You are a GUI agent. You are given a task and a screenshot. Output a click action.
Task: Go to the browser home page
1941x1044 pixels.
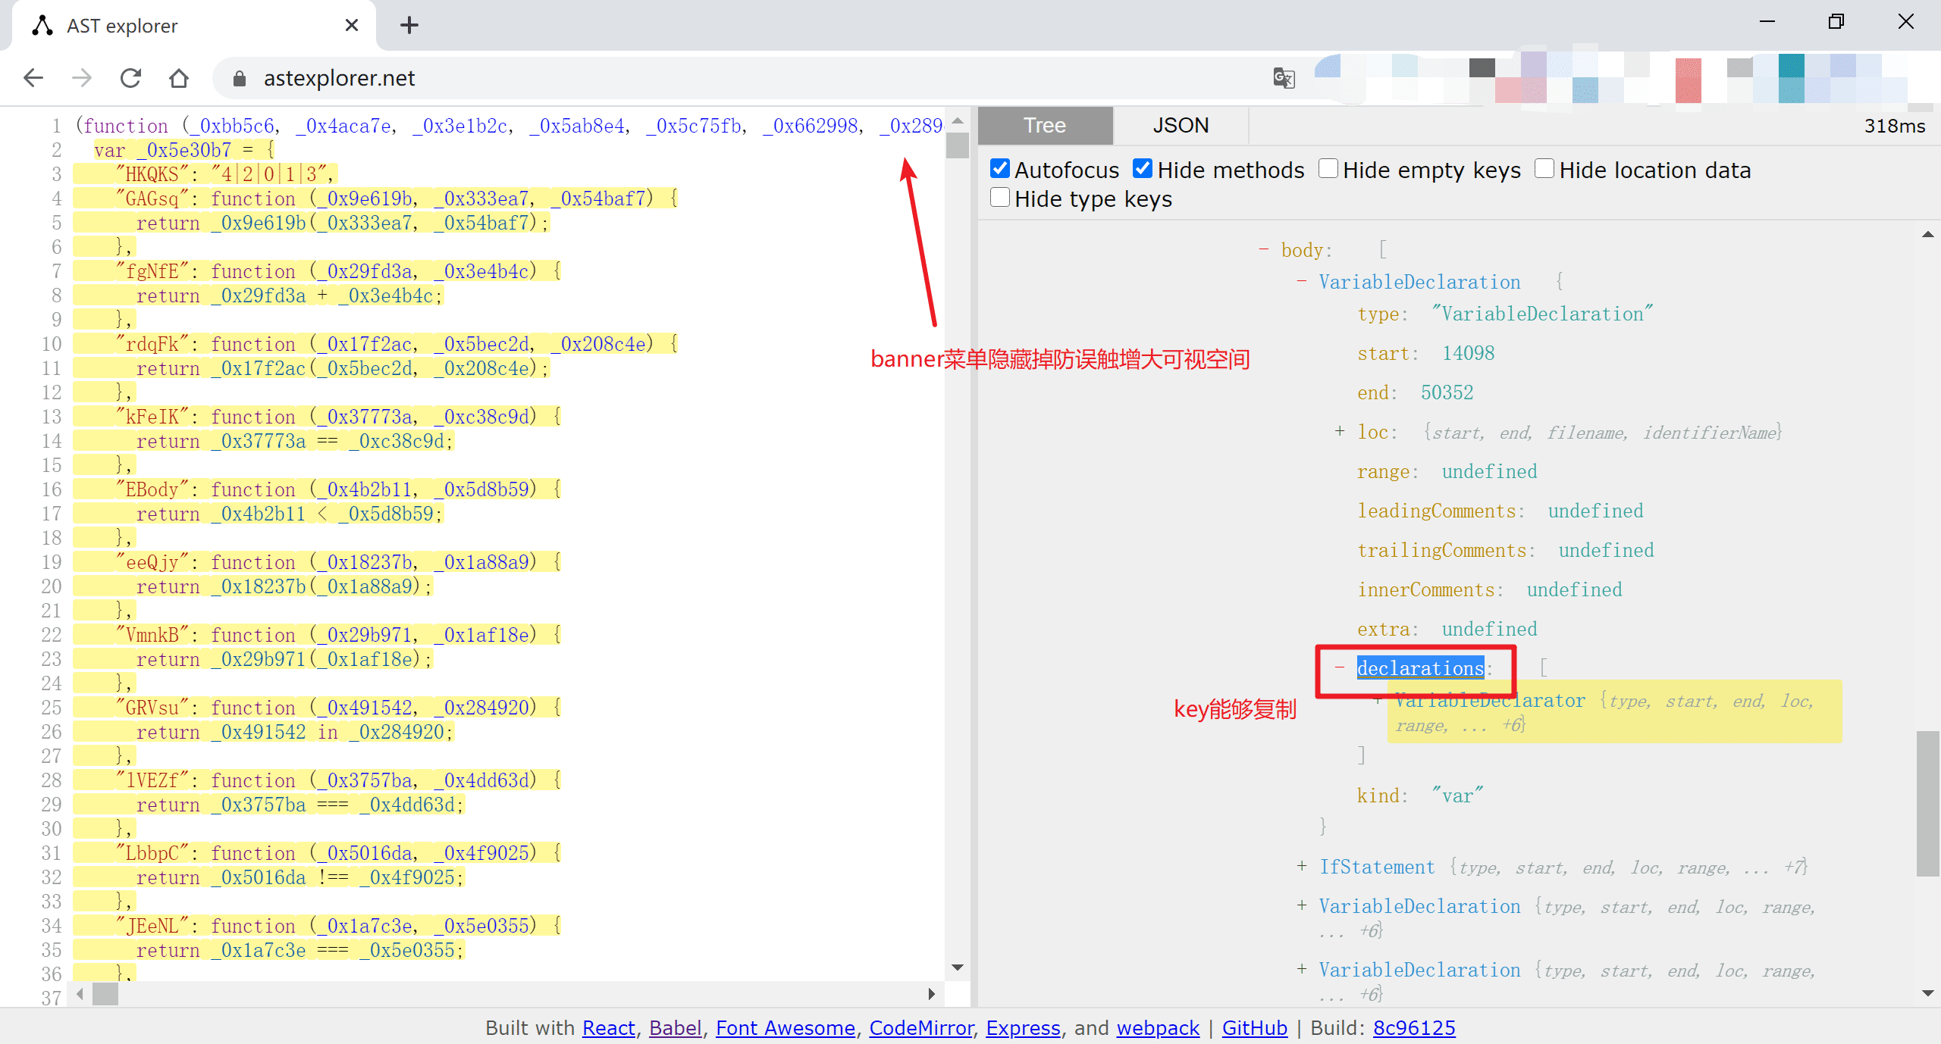pos(179,78)
